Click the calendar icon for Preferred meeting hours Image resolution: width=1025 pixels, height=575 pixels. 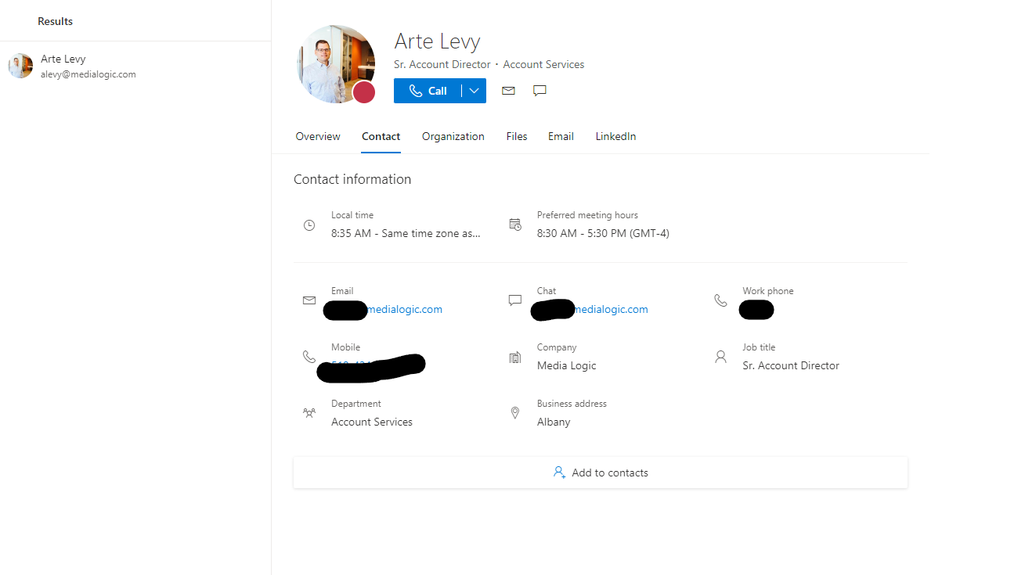coord(515,225)
